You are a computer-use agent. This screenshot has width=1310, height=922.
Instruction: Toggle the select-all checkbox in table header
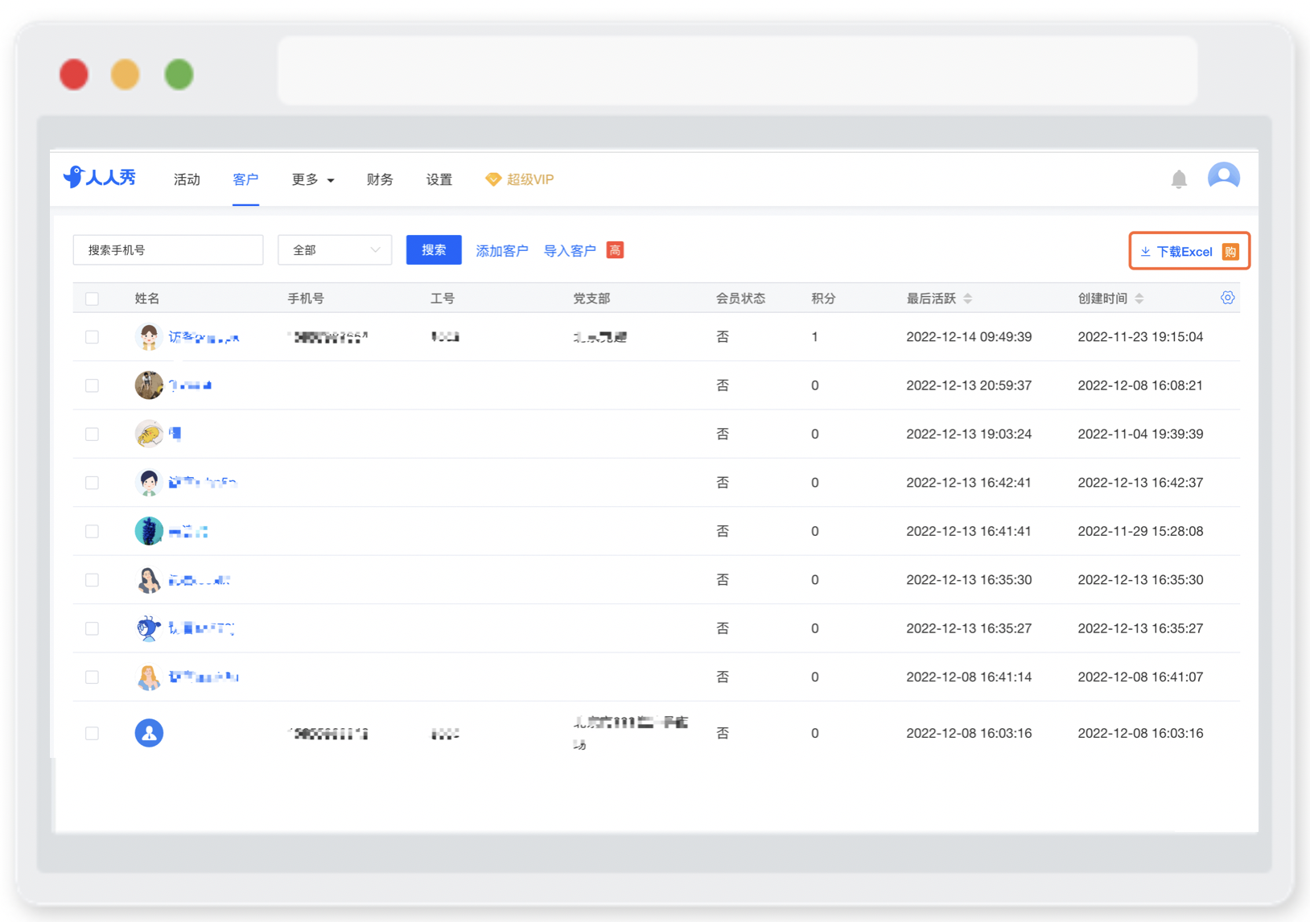93,298
